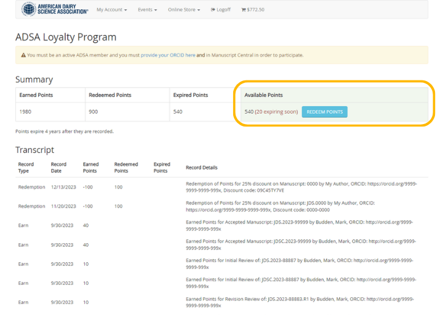Screen dimensions: 443x315
Task: Click the date 11/20/2023 in the transcript
Action: (x=63, y=206)
